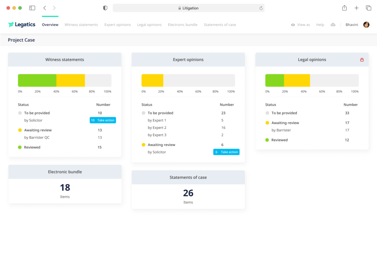The image size is (377, 274).
Task: Click green segment of Legal opinions bar
Action: 275,81
